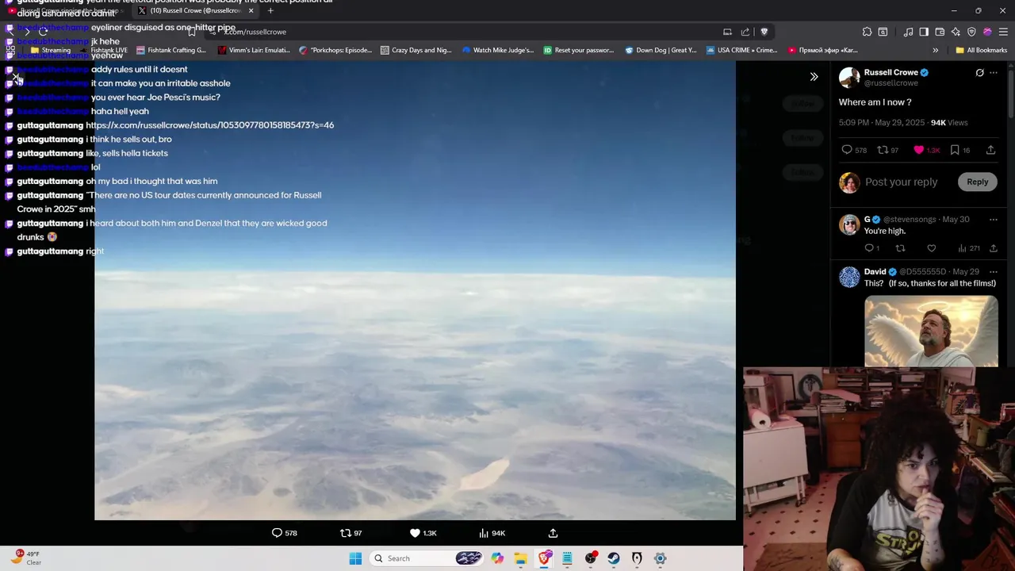Image resolution: width=1015 pixels, height=571 pixels.
Task: Open File Explorer from the taskbar
Action: (520, 558)
